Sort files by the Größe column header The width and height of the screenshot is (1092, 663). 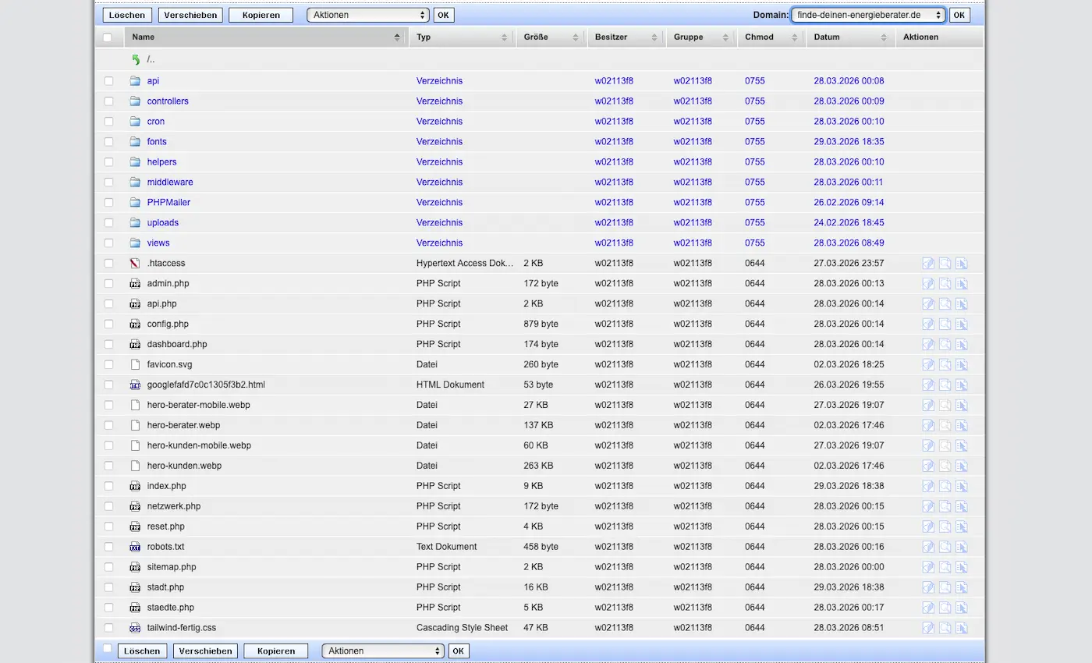(x=537, y=37)
